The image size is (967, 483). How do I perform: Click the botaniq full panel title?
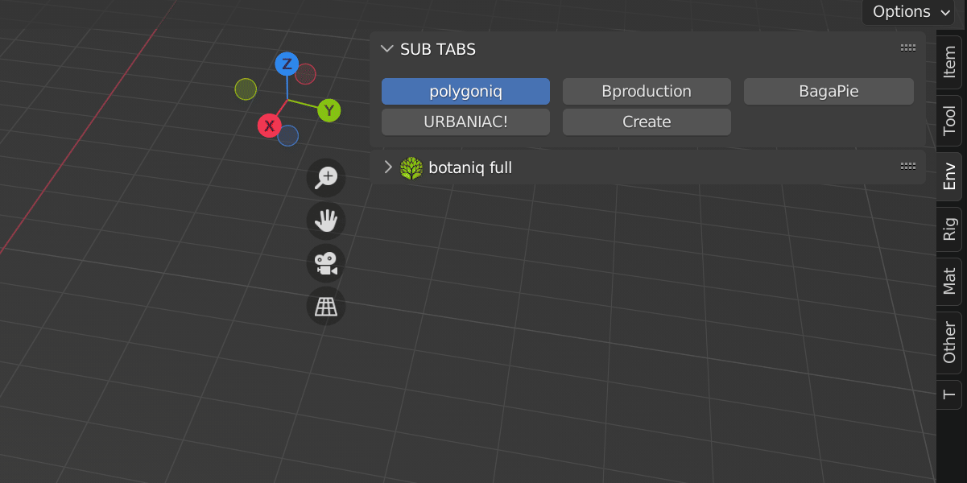(470, 167)
